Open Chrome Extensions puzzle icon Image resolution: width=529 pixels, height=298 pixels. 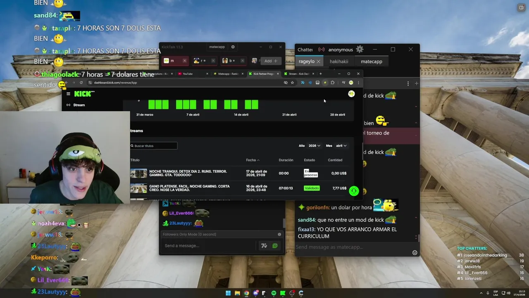(332, 83)
